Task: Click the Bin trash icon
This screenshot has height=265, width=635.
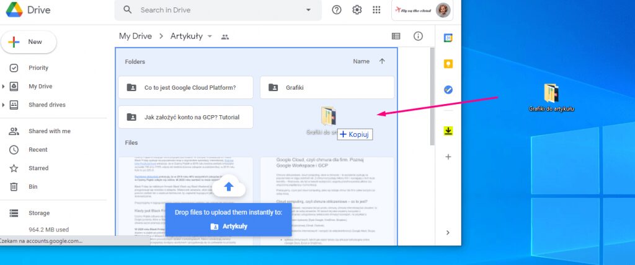Action: point(14,187)
